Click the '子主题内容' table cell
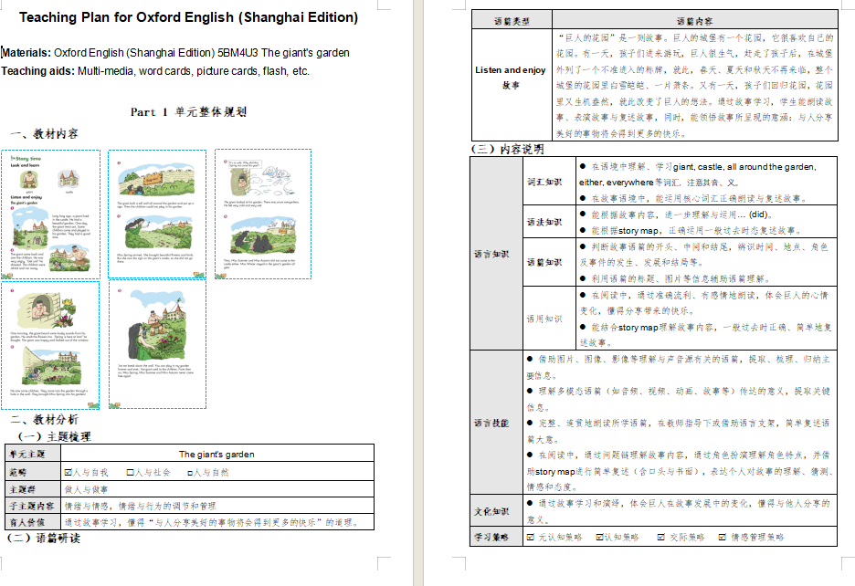The image size is (855, 586). [33, 506]
